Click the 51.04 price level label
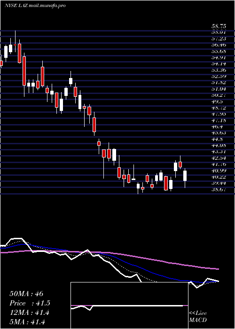The image size is (235, 329). coord(219,89)
